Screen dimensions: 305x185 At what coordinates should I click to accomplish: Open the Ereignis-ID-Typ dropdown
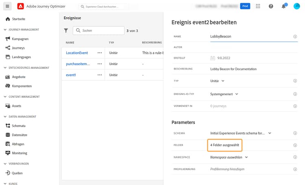point(224,94)
